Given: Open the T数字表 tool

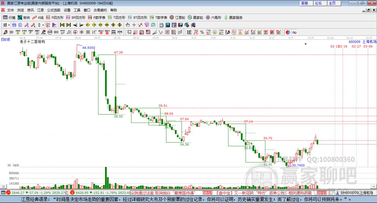Looking at the screenshot, I should coord(158,18).
